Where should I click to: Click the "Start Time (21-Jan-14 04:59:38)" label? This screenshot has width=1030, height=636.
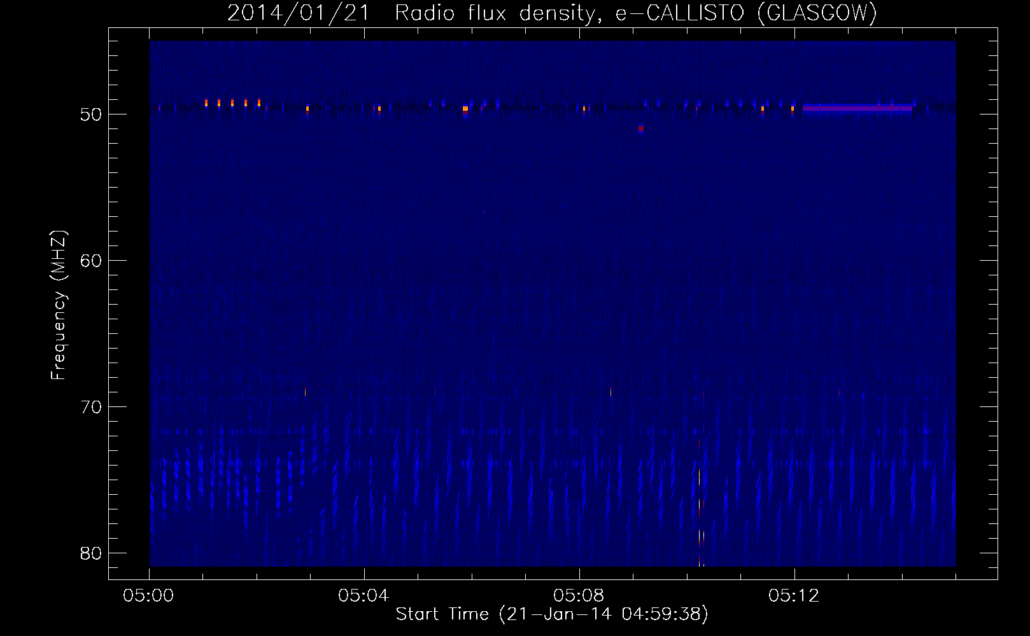point(552,614)
